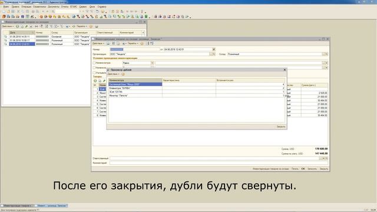Open Действия menu in Просмотр дублей dialog
The width and height of the screenshot is (377, 212).
(x=114, y=74)
